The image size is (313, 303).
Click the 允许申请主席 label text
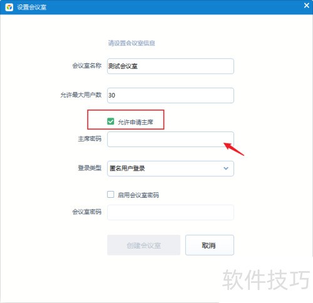(136, 122)
